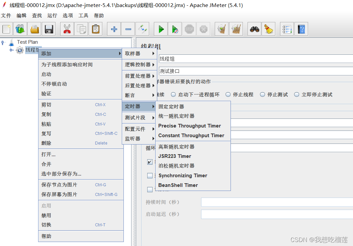Click the thread group gear icon
Viewport: 353px width, 246px height.
pos(20,50)
